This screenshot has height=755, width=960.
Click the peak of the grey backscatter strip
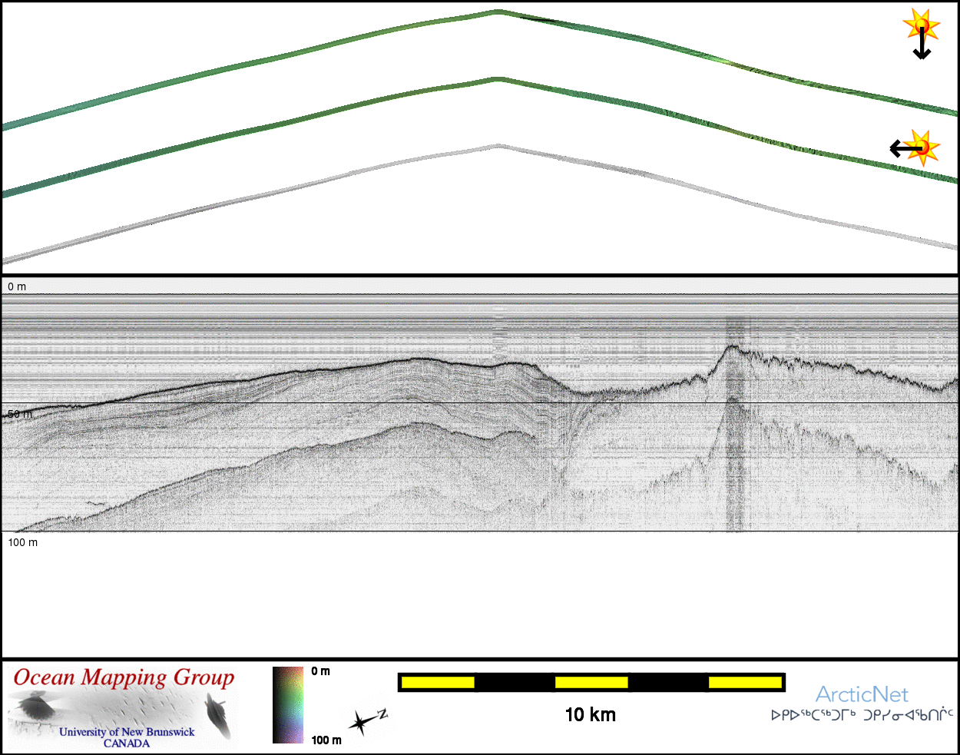(x=498, y=145)
